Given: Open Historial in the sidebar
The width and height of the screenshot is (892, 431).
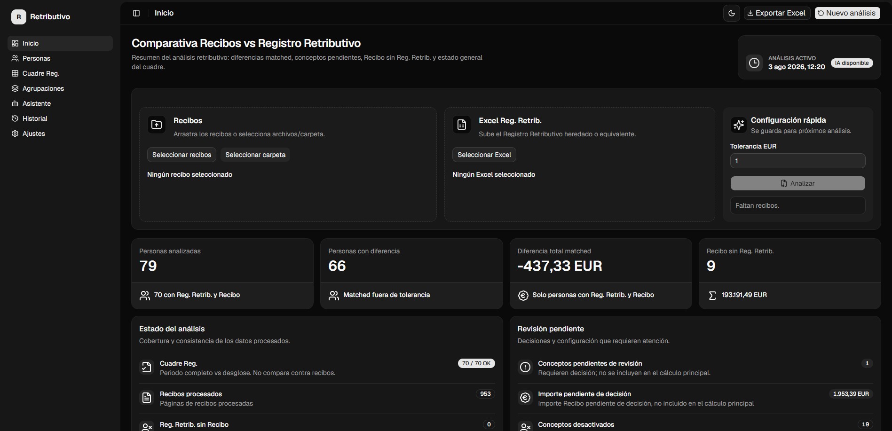Looking at the screenshot, I should (60, 118).
